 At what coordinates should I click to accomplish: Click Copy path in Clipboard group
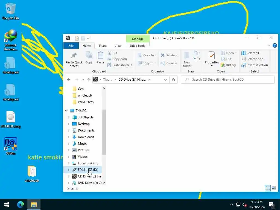(117, 59)
